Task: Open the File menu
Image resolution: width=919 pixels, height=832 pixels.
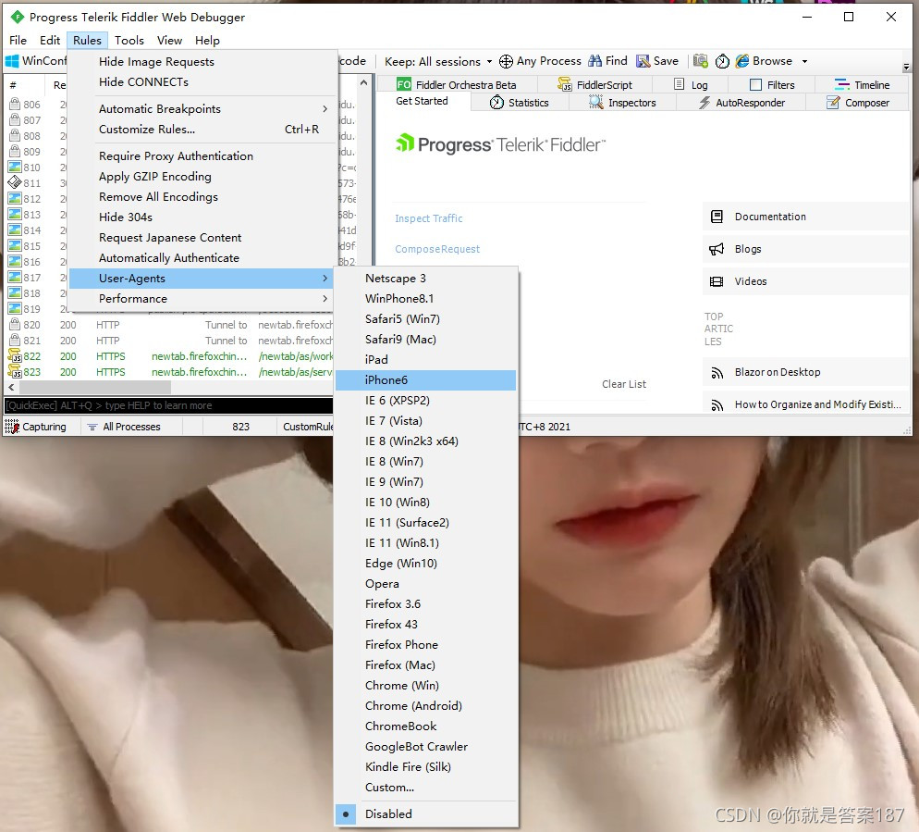Action: tap(18, 40)
